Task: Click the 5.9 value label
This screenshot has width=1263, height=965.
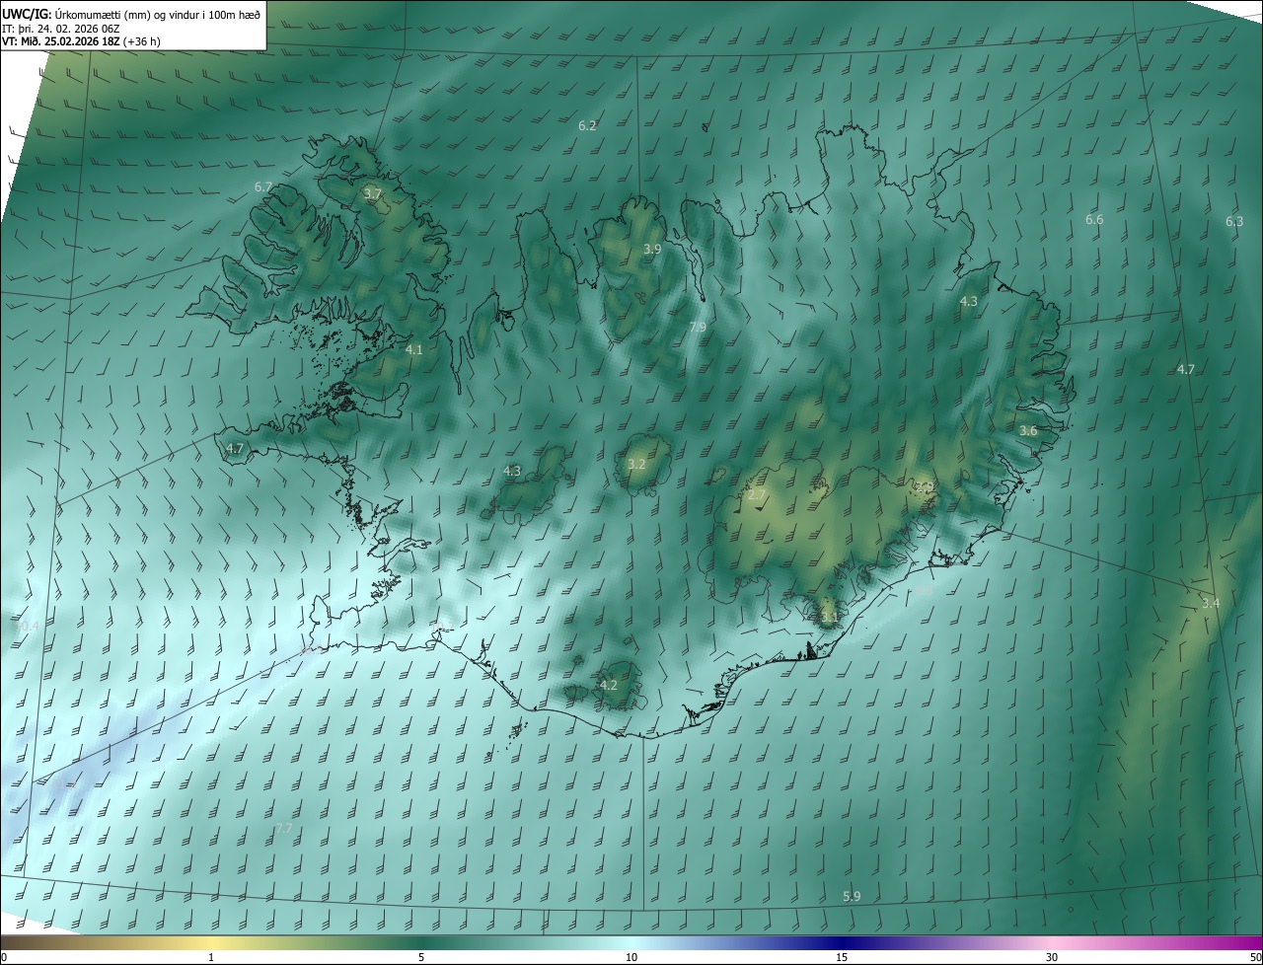Action: tap(852, 896)
